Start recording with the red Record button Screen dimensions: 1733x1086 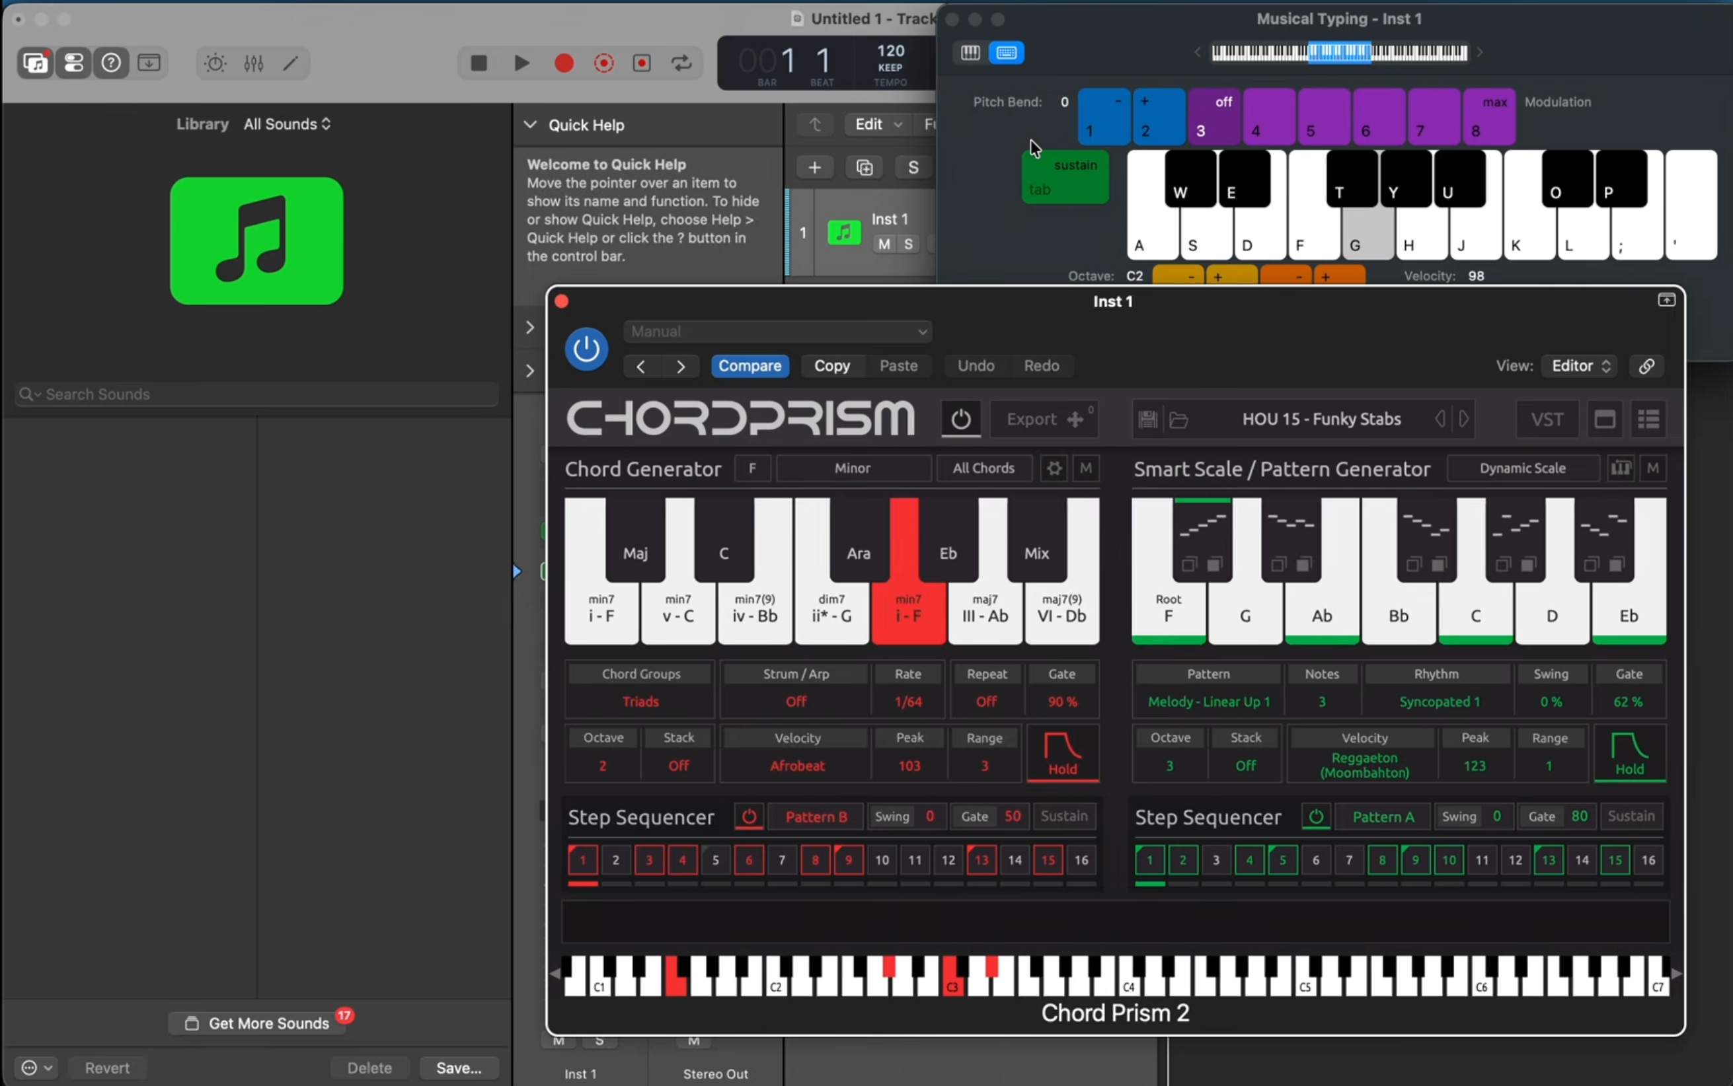tap(564, 63)
